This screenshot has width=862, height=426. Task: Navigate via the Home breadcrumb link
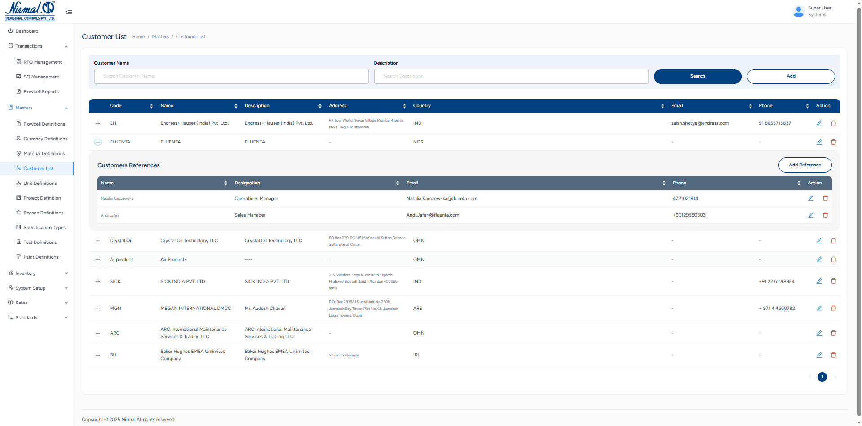pyautogui.click(x=138, y=36)
